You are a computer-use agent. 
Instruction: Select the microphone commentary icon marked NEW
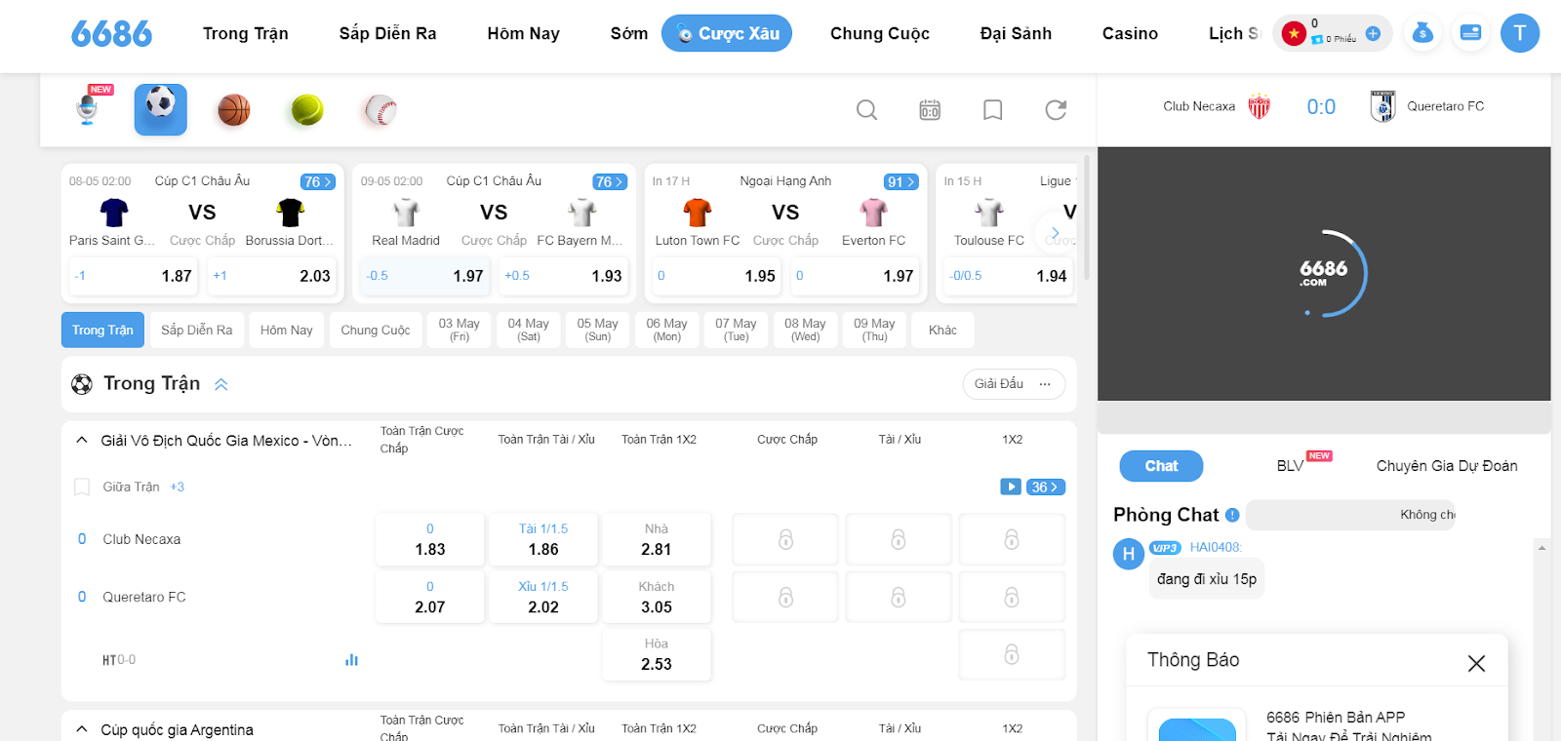click(89, 108)
